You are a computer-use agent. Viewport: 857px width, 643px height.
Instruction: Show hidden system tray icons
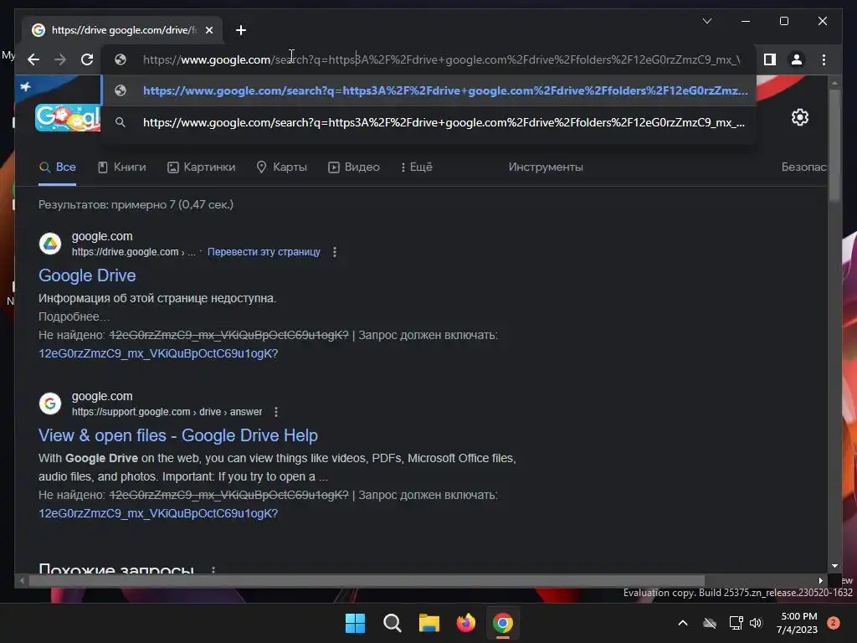point(683,623)
